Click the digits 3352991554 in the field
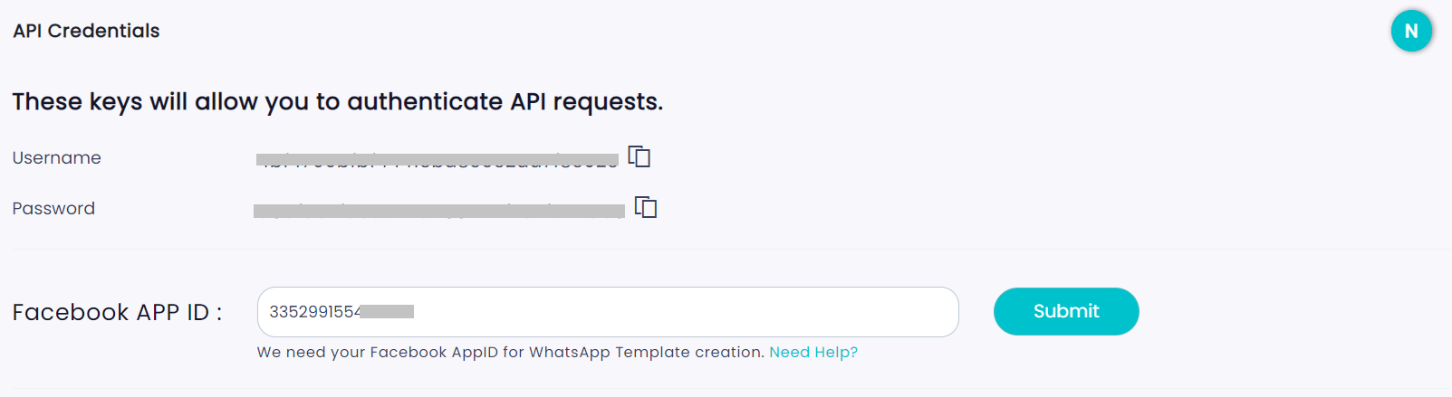This screenshot has width=1452, height=397. tap(314, 312)
